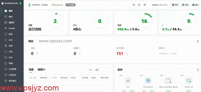The height and width of the screenshot is (92, 201).
Task: Click the 修复 repair button
Action: pyautogui.click(x=185, y=5)
